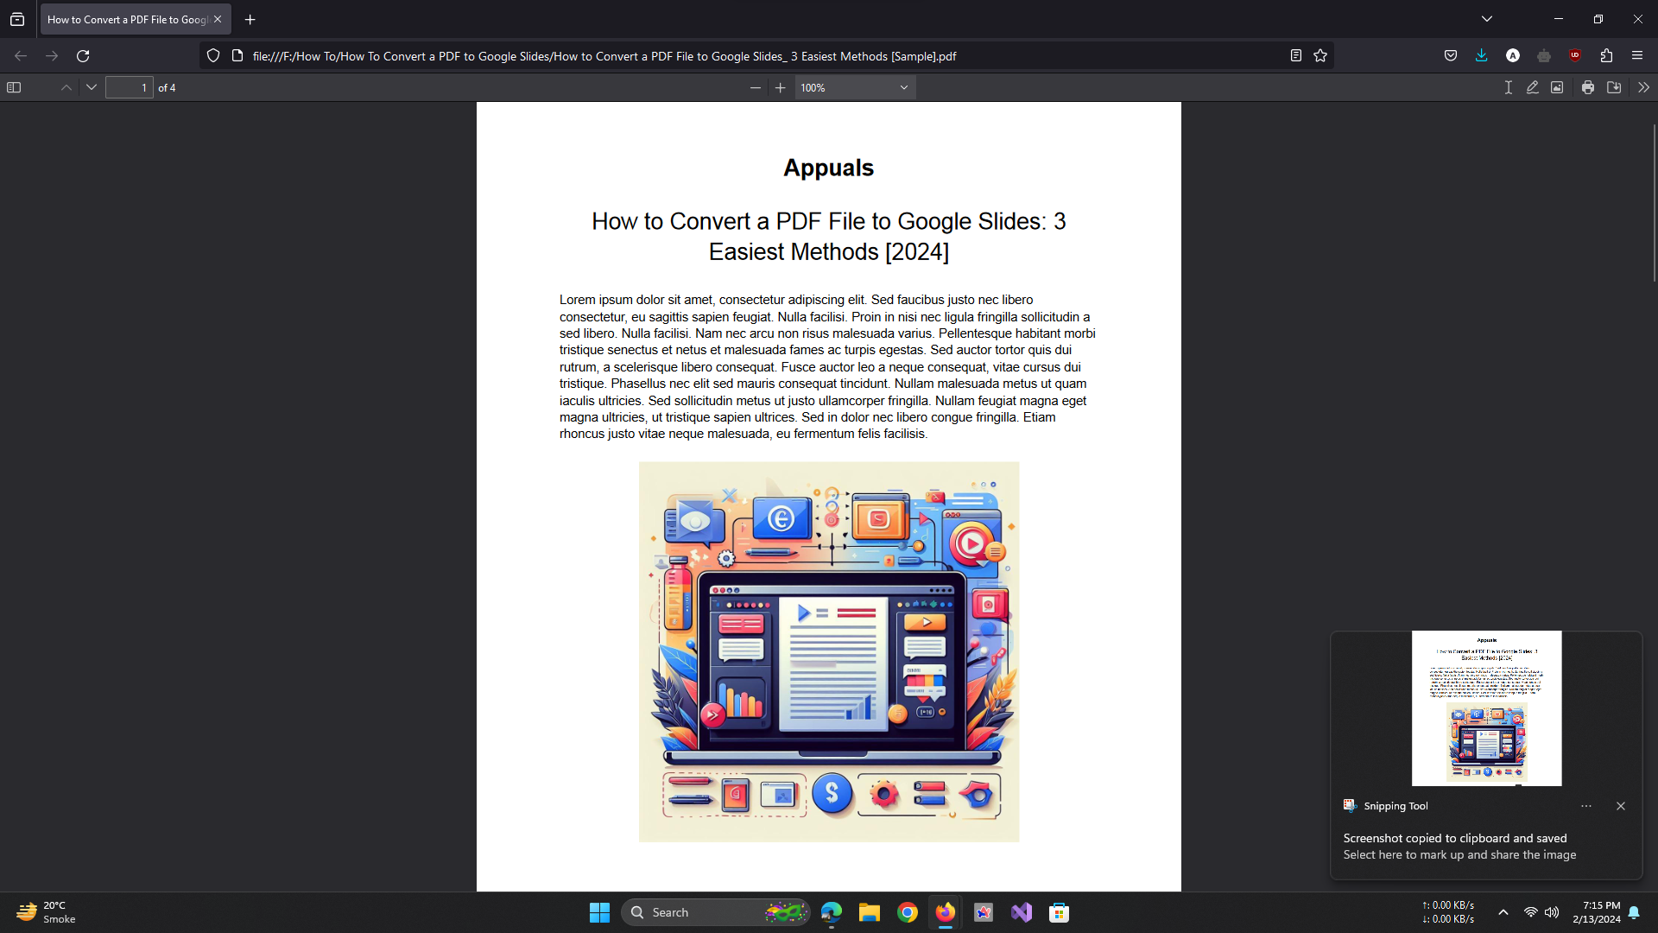Select the PDF text annotation tool
This screenshot has width=1658, height=933.
point(1508,87)
